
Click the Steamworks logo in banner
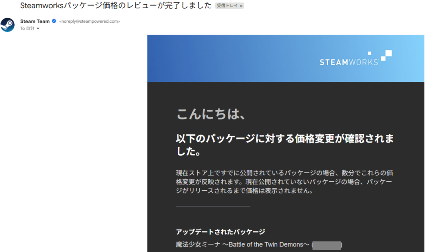tap(349, 62)
